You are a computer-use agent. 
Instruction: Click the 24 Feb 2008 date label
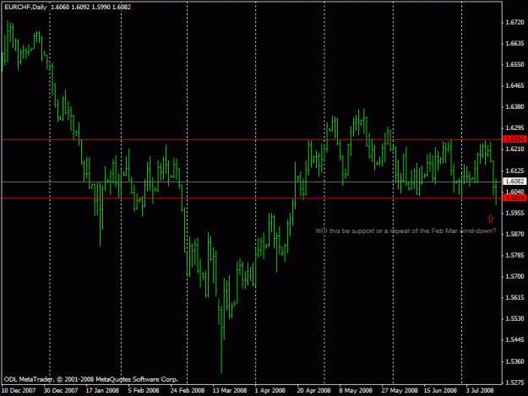click(x=188, y=390)
